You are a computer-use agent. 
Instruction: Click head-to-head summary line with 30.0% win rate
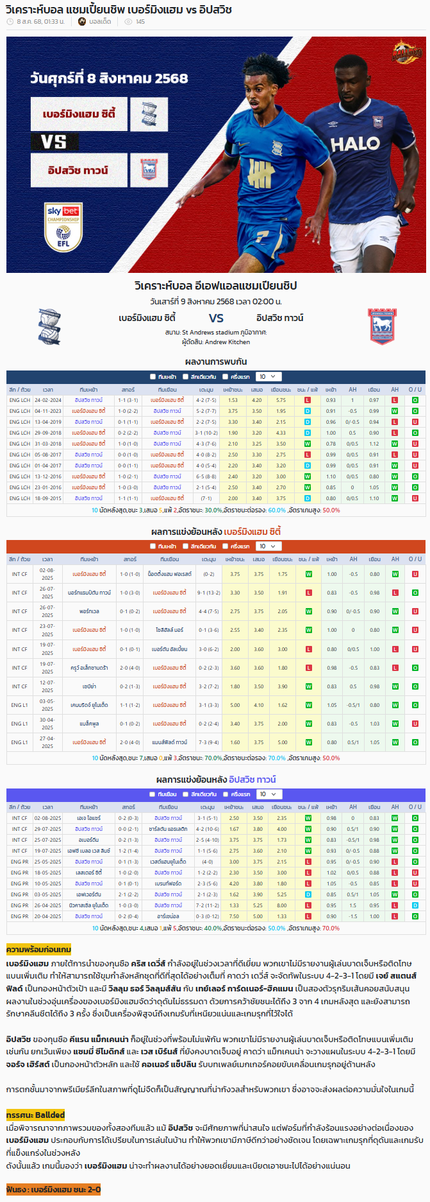point(216,510)
